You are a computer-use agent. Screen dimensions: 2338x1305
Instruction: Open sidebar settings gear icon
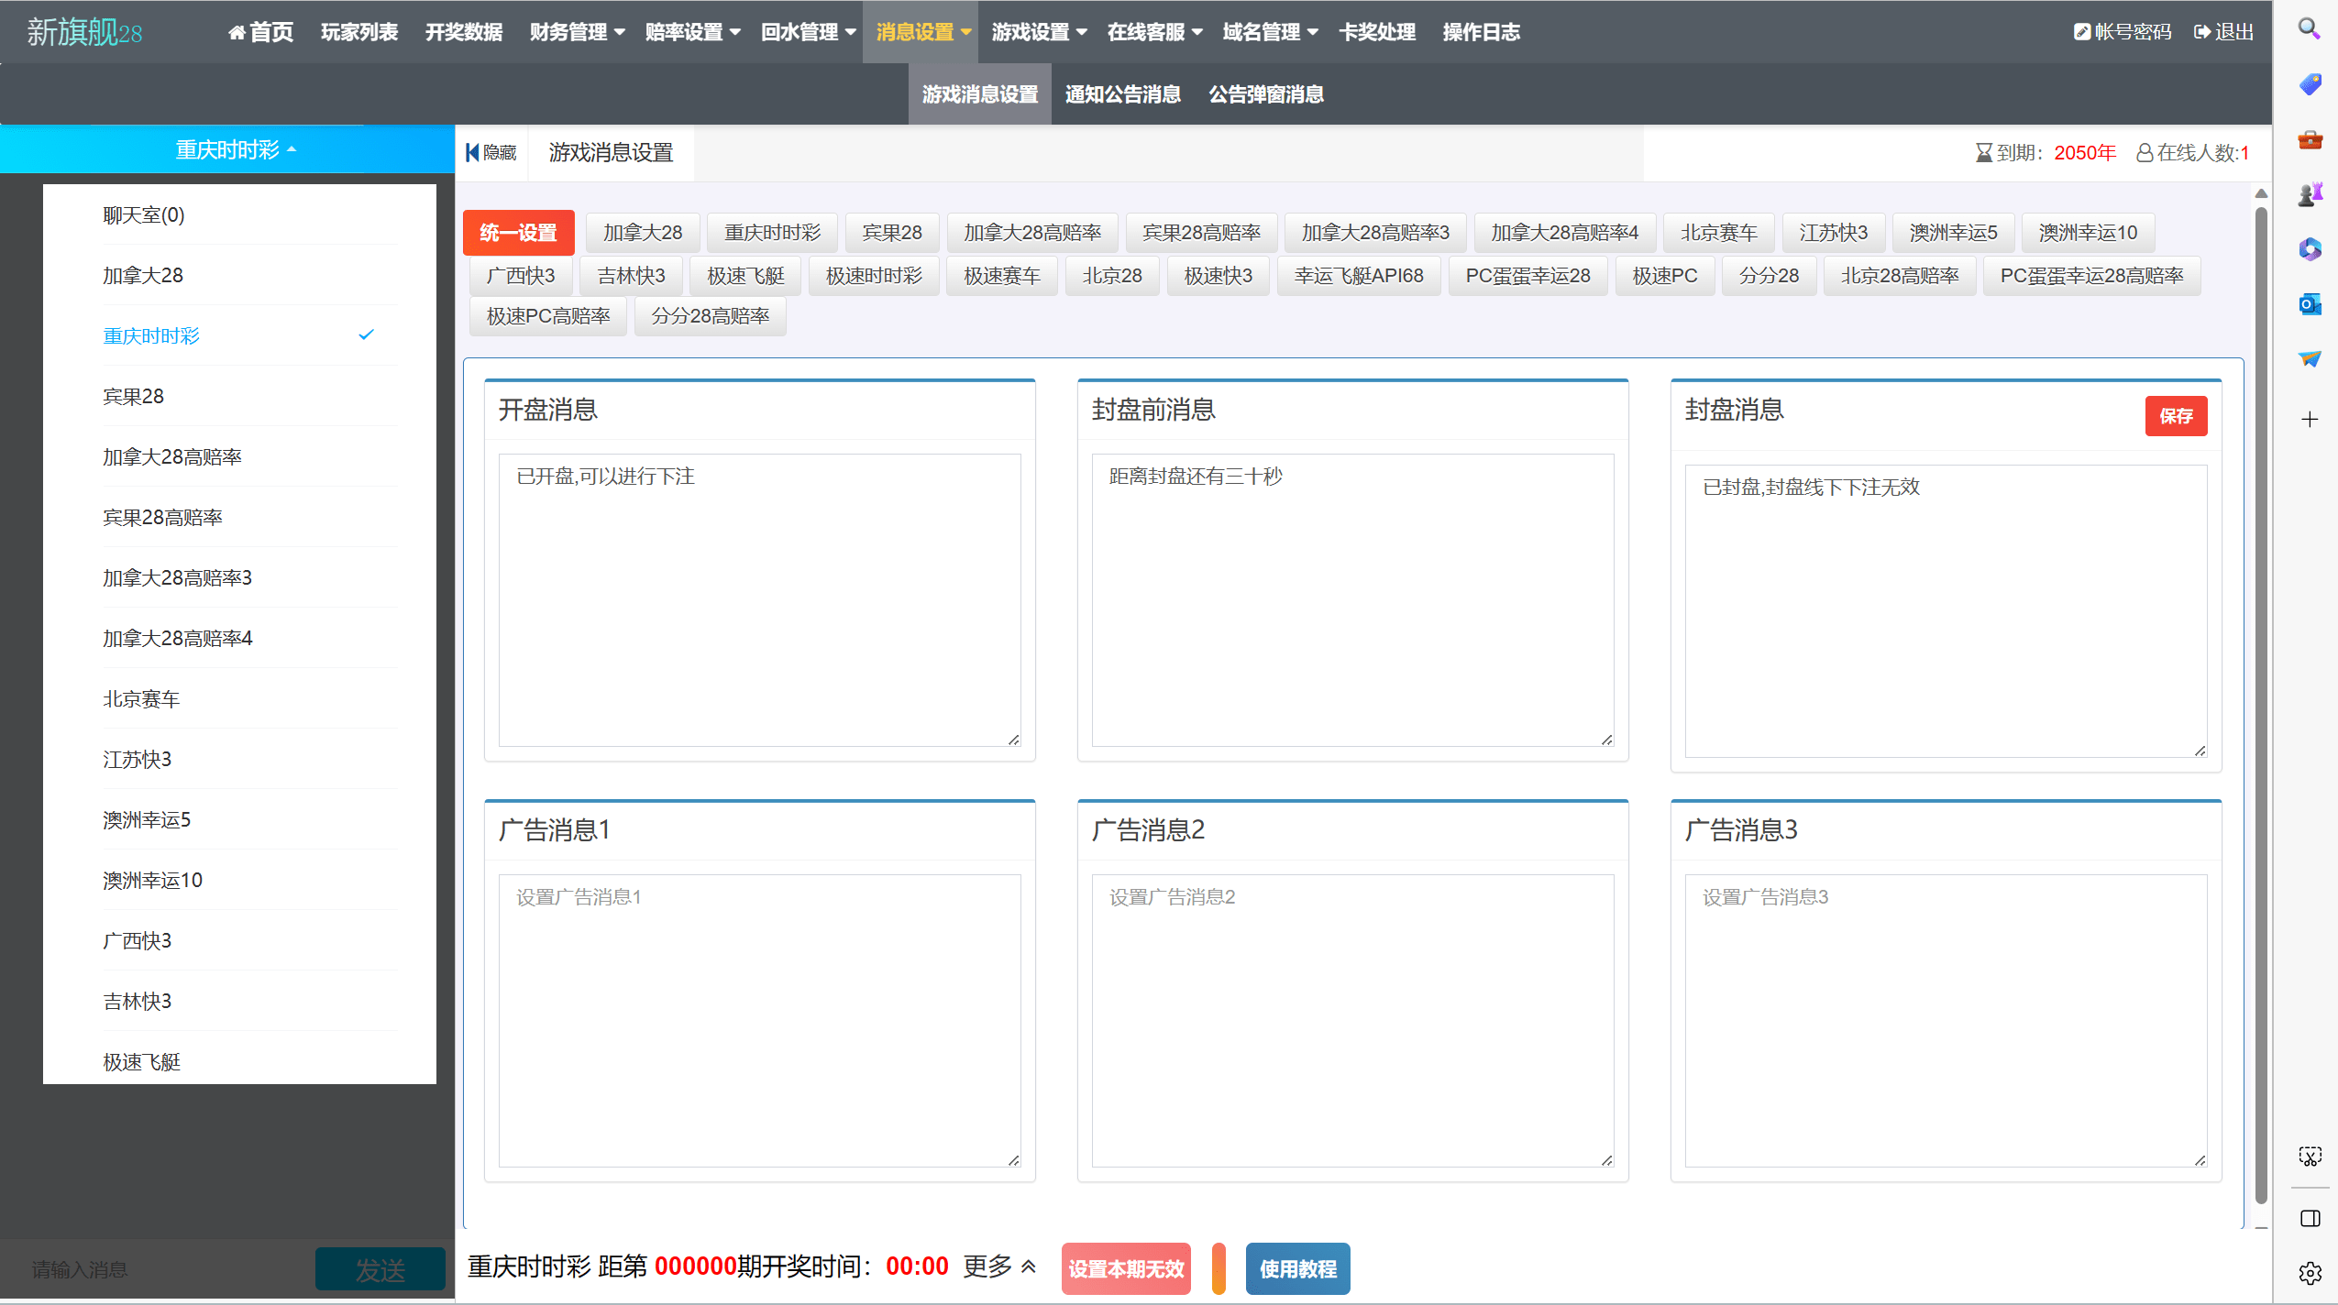[x=2309, y=1273]
